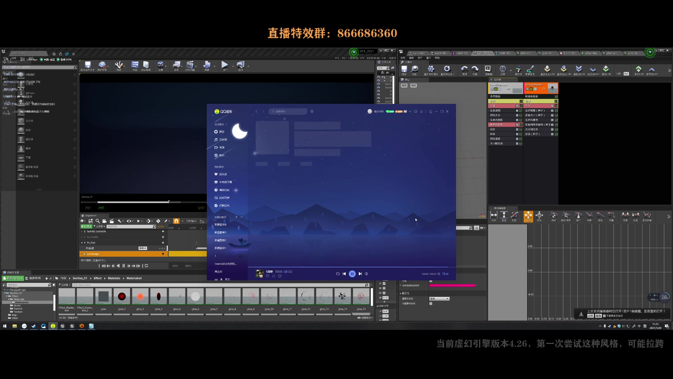Open current song album cover thumbnail
673x379 pixels.
point(260,274)
